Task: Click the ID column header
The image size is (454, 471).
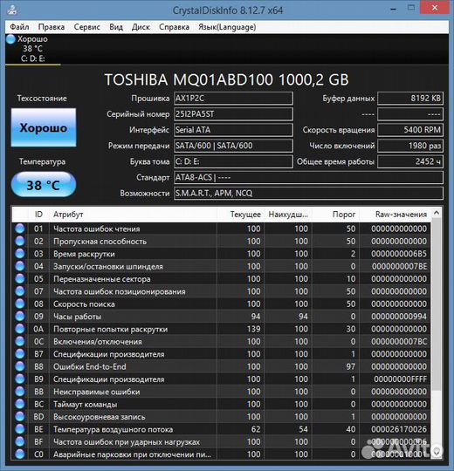Action: [x=38, y=215]
